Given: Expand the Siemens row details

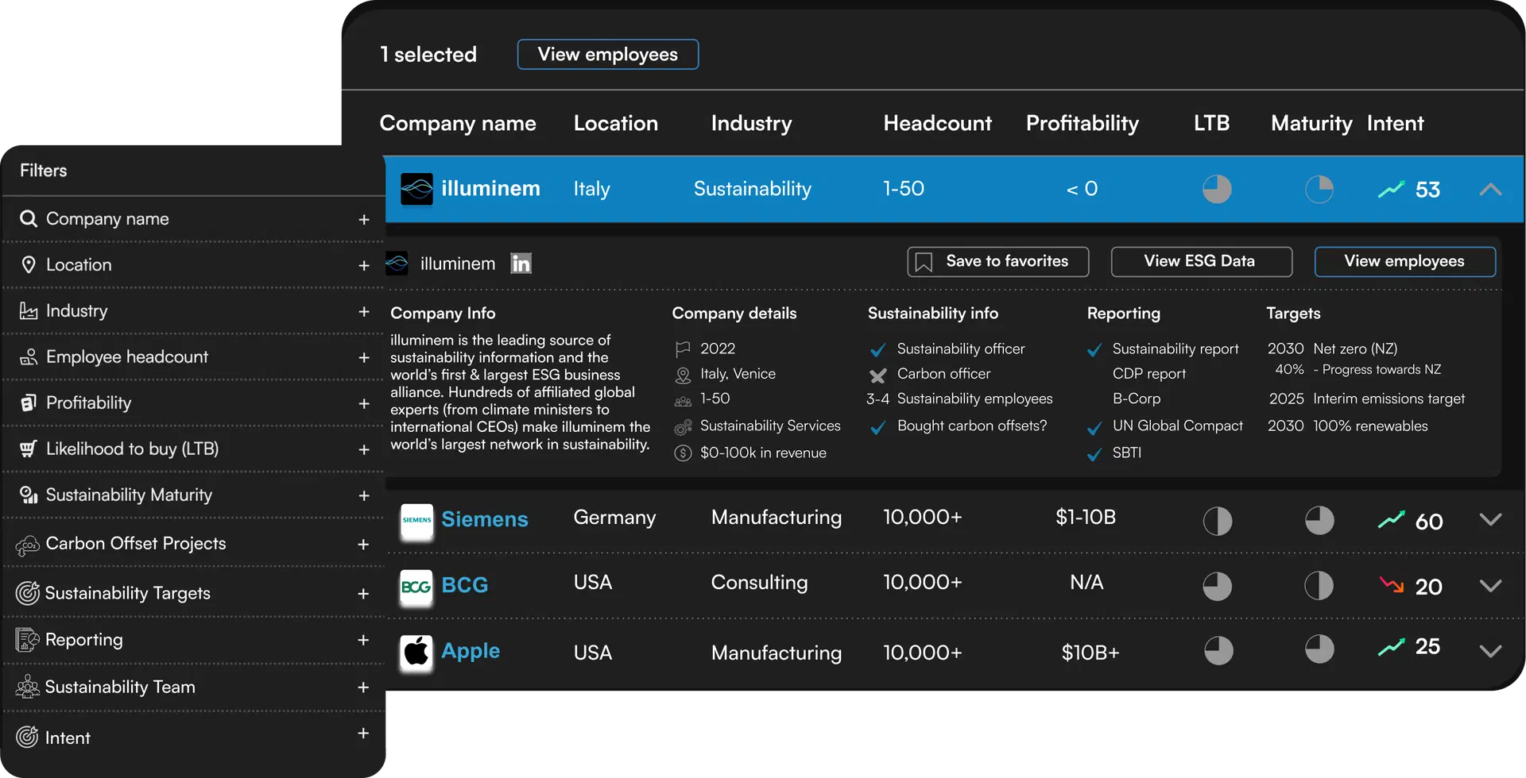Looking at the screenshot, I should [x=1490, y=519].
